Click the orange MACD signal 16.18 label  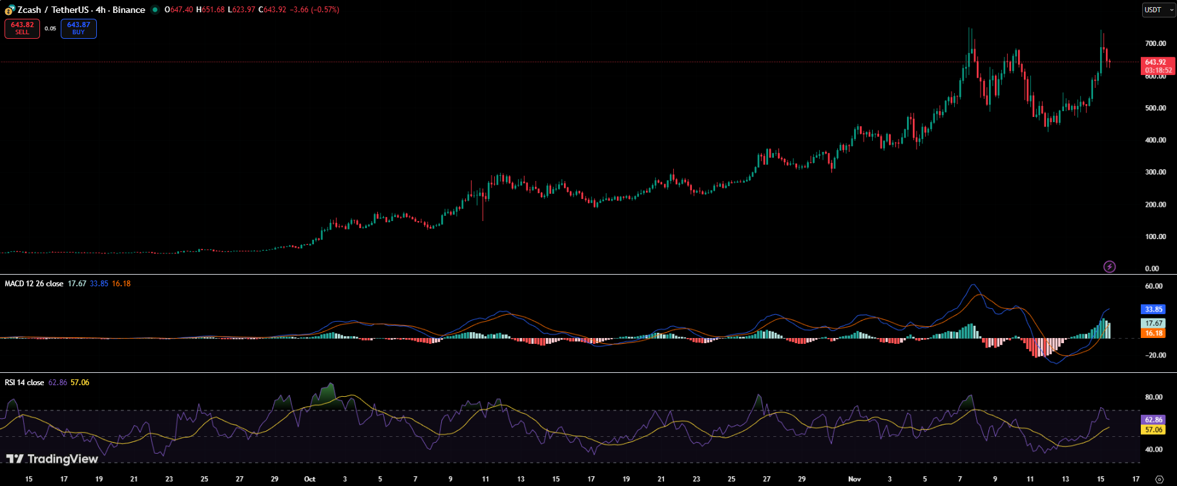[x=1153, y=333]
